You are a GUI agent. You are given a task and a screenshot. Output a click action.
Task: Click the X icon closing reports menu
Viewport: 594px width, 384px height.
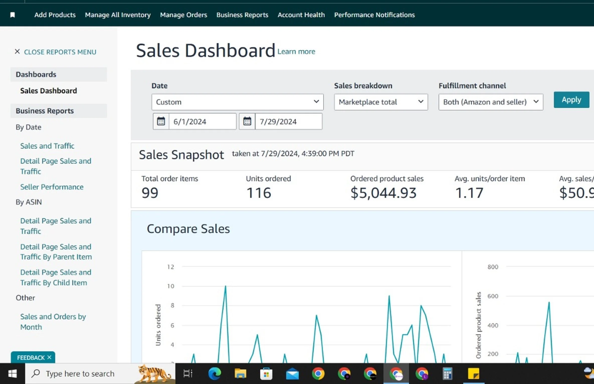[17, 52]
